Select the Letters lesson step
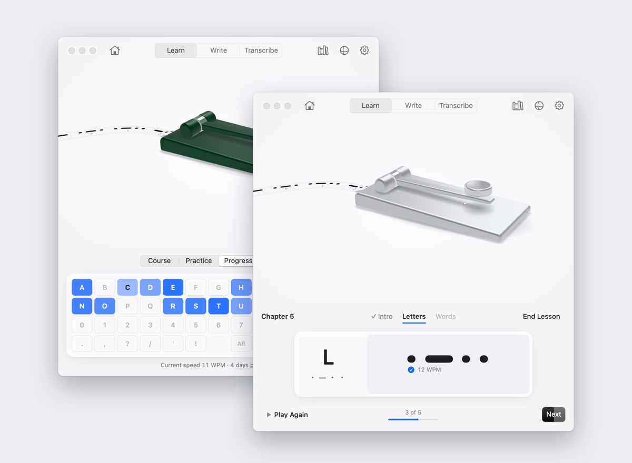This screenshot has width=632, height=463. tap(414, 316)
